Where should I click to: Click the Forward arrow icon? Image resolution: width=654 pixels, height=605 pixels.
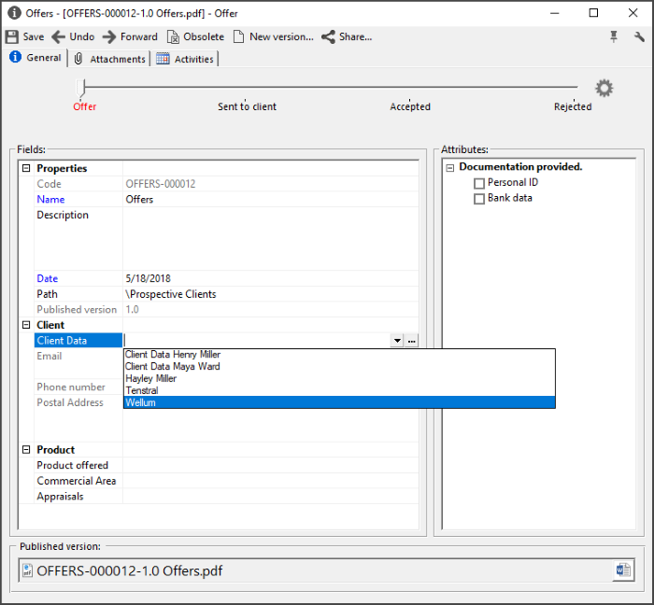coord(109,36)
